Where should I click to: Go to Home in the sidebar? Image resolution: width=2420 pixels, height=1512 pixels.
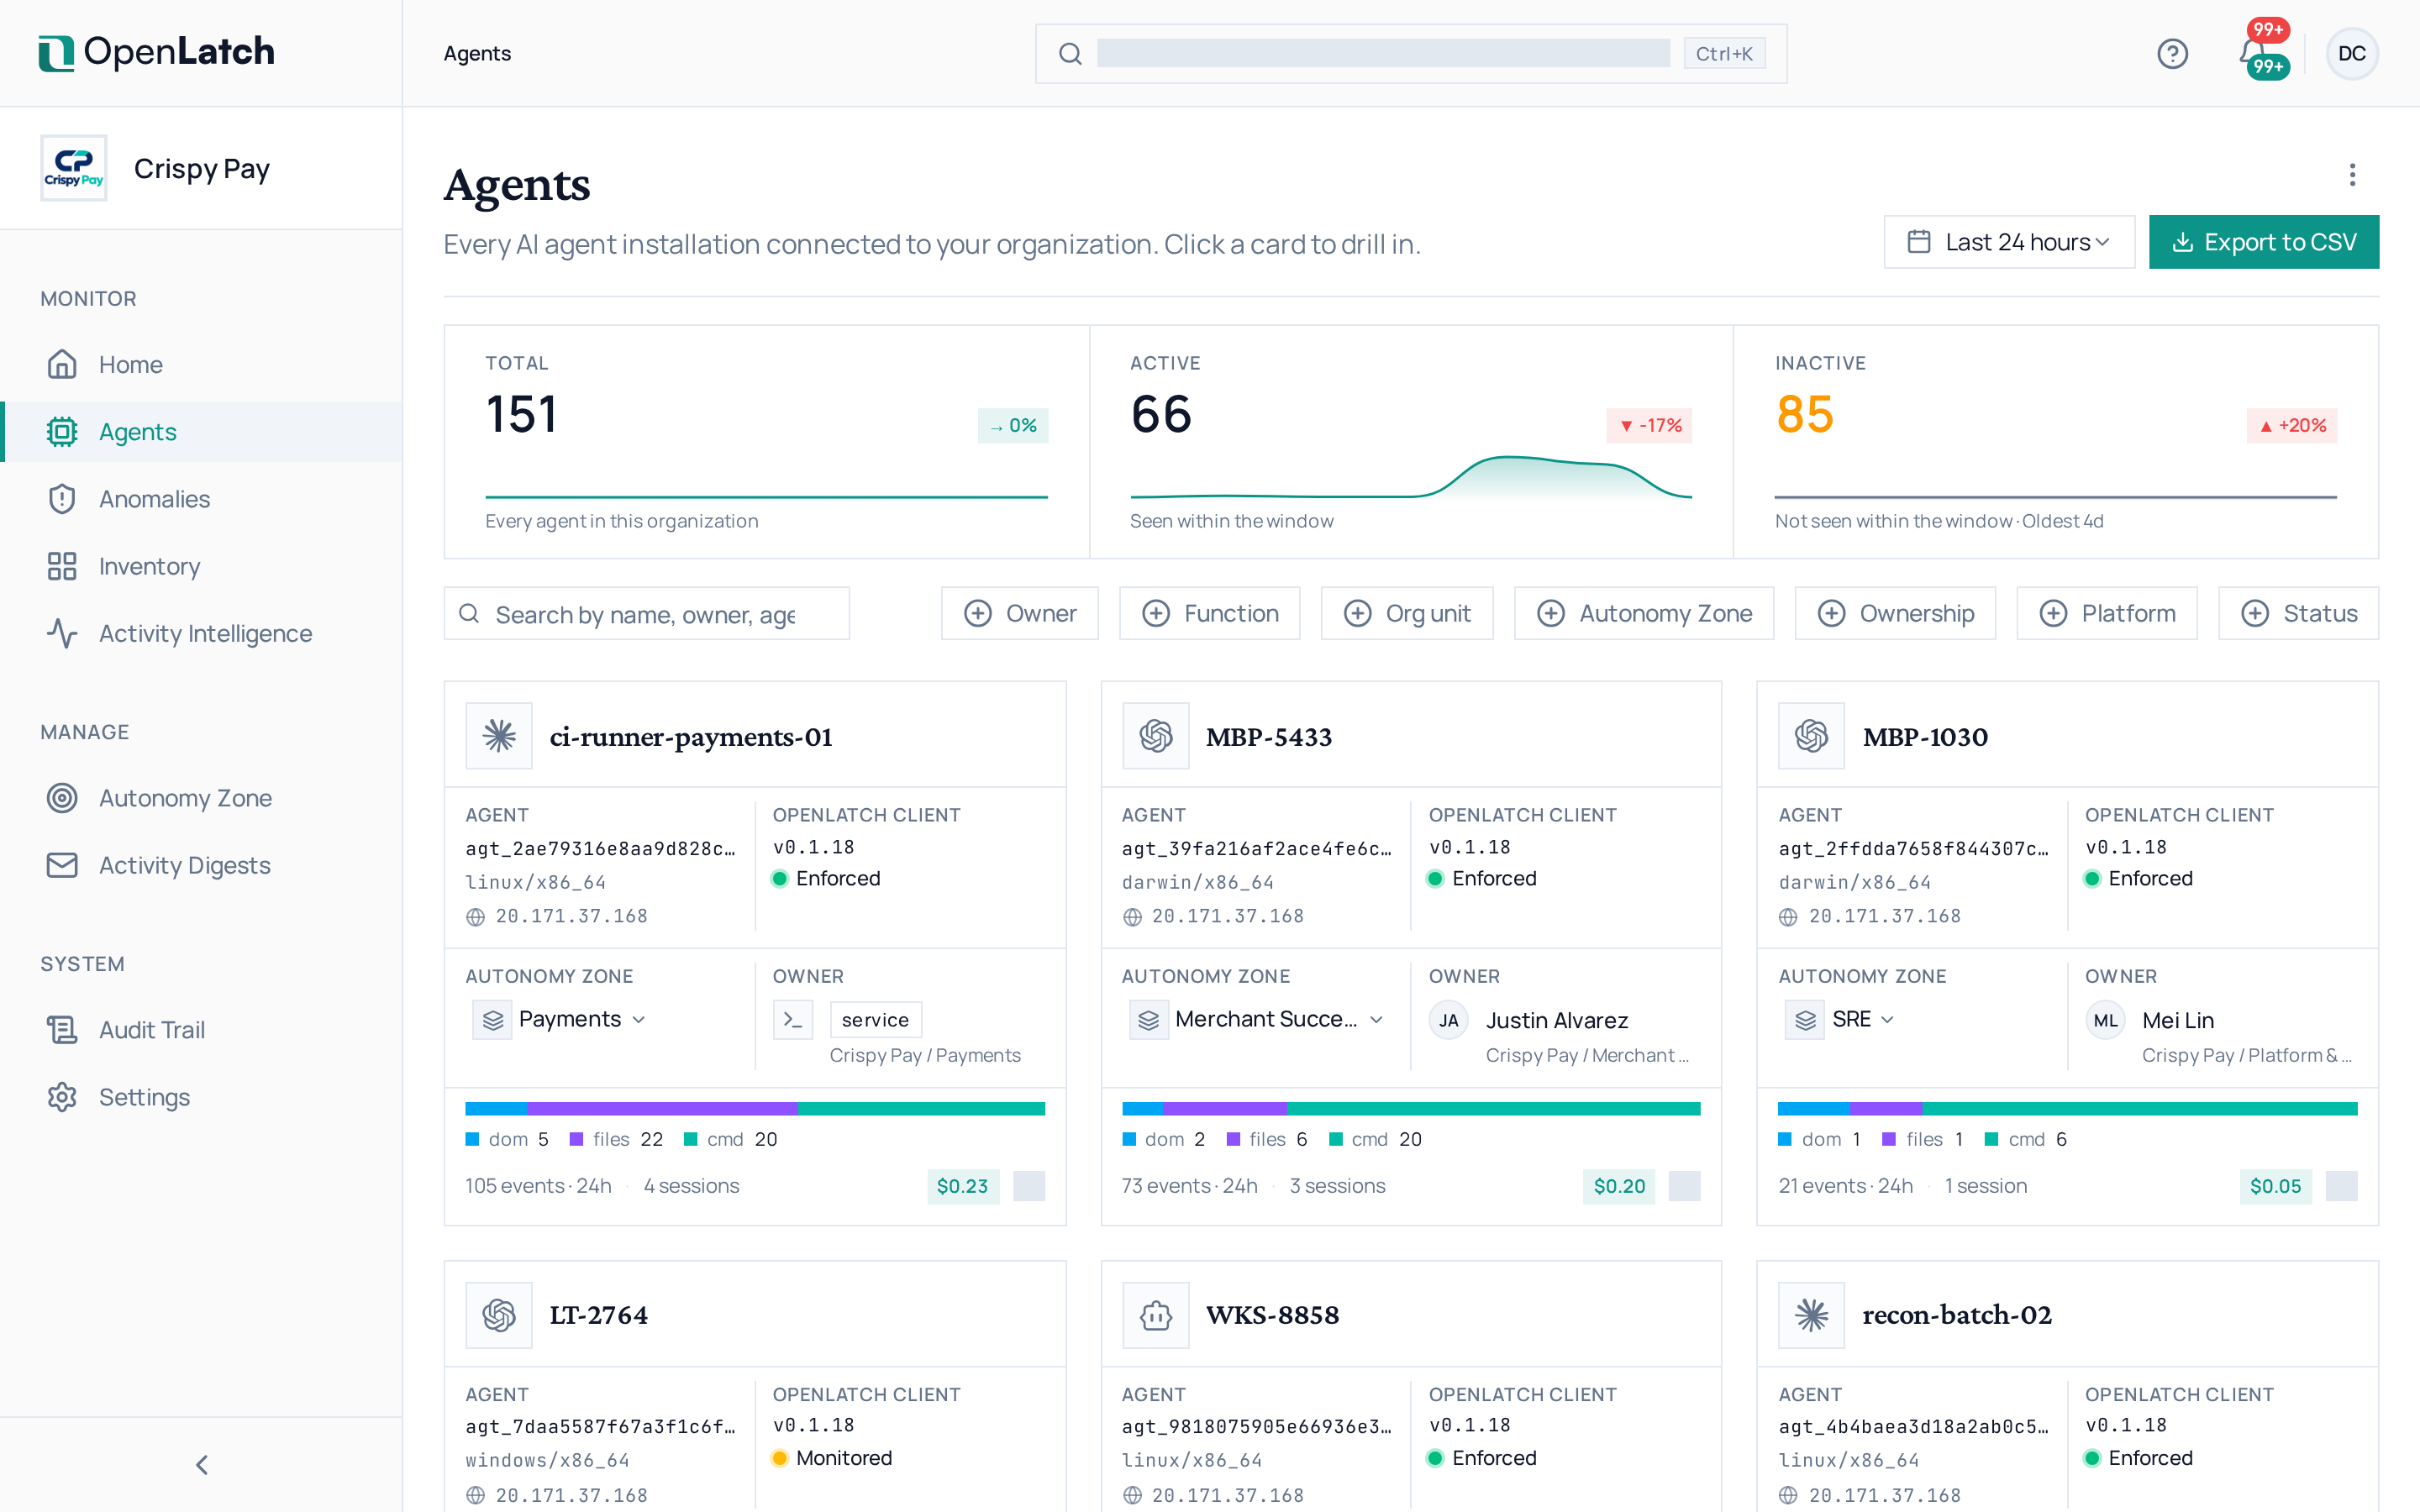click(x=201, y=364)
